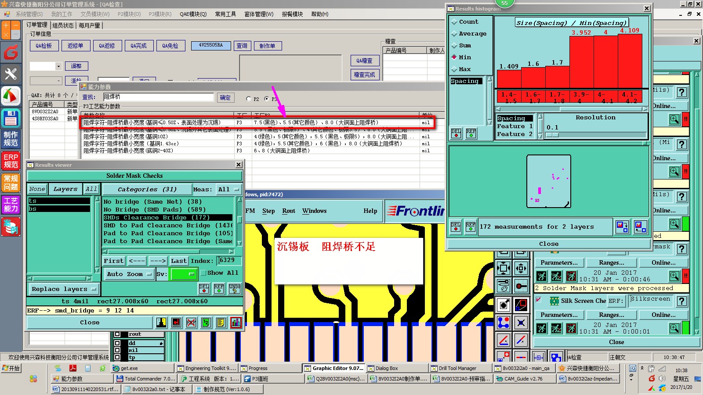703x395 pixels.
Task: Open the Meas: All dropdown
Action: (228, 190)
